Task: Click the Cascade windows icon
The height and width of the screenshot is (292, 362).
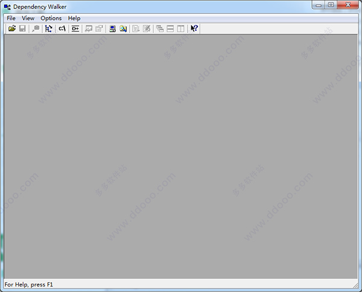Action: coord(160,28)
